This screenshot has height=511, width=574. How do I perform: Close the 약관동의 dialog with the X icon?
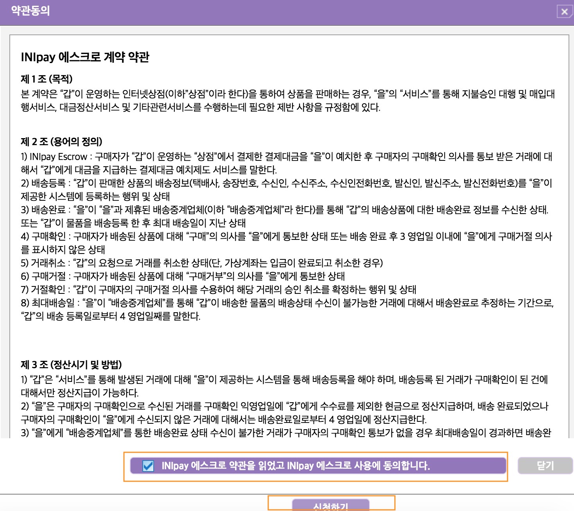(x=565, y=11)
